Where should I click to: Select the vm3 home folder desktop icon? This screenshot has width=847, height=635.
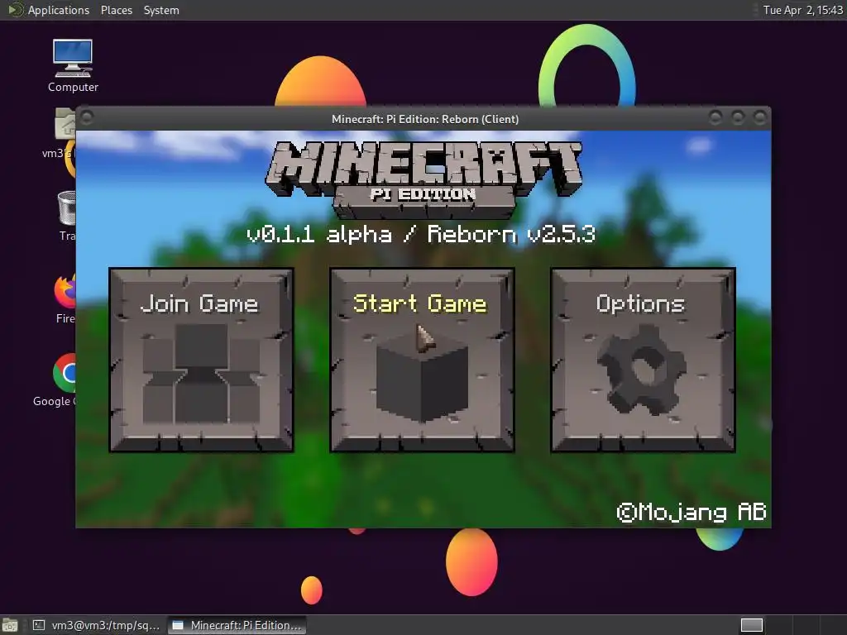point(65,133)
